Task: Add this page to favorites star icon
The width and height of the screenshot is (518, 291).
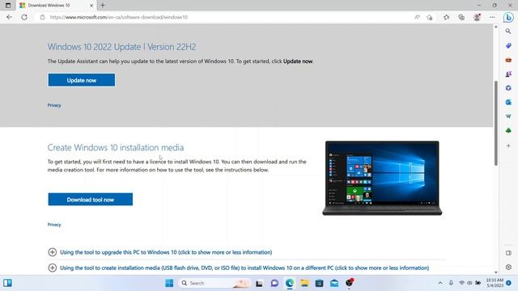Action: pos(430,17)
